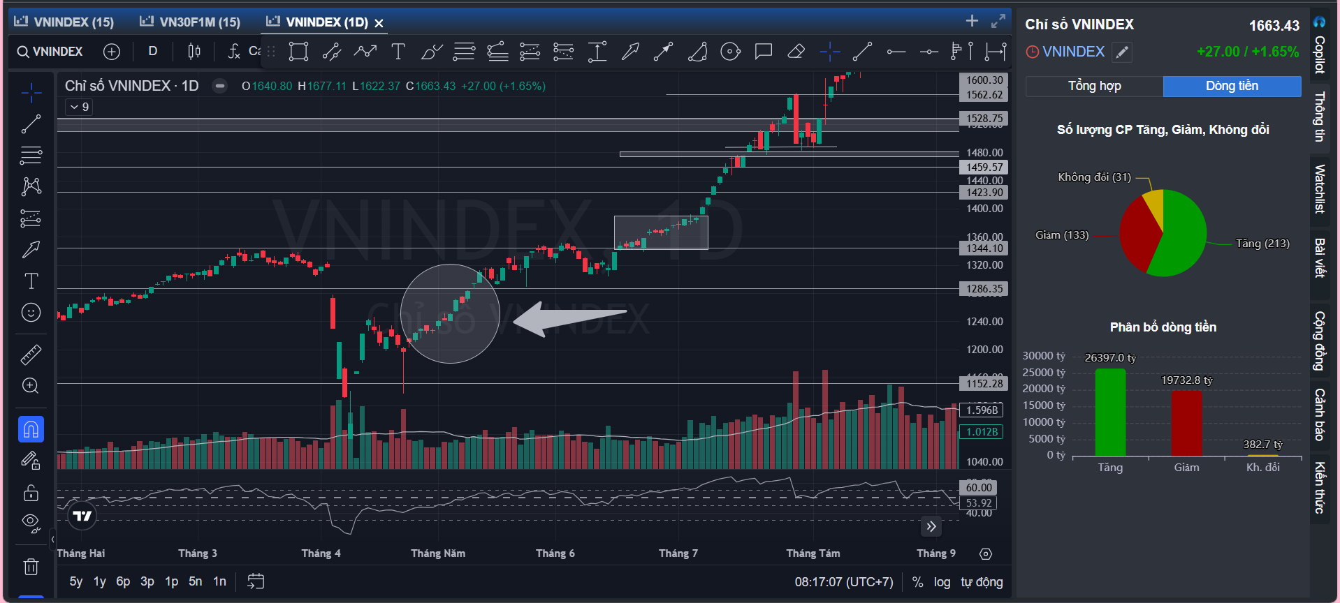Toggle the 'tự động' auto scale

point(982,582)
